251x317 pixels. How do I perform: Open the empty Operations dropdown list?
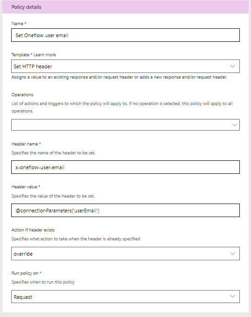125,125
